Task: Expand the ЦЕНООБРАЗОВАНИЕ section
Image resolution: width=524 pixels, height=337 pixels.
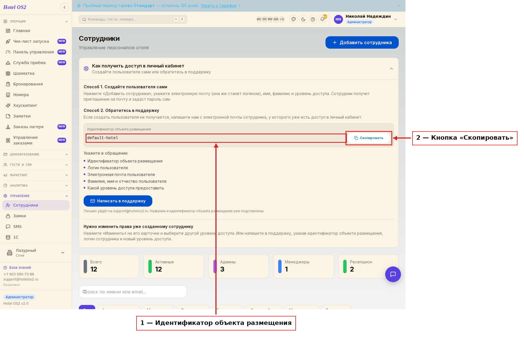Action: point(36,154)
